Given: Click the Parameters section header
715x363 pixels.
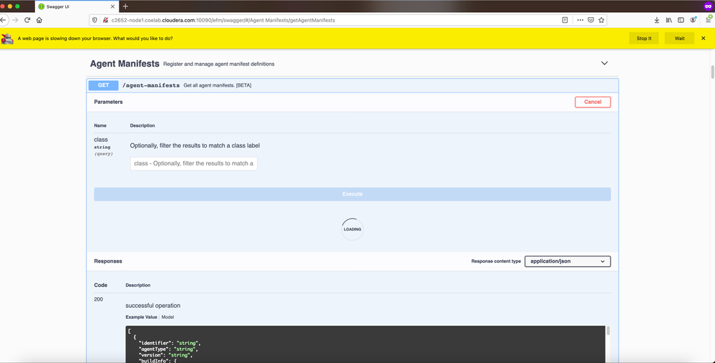Looking at the screenshot, I should click(x=108, y=102).
